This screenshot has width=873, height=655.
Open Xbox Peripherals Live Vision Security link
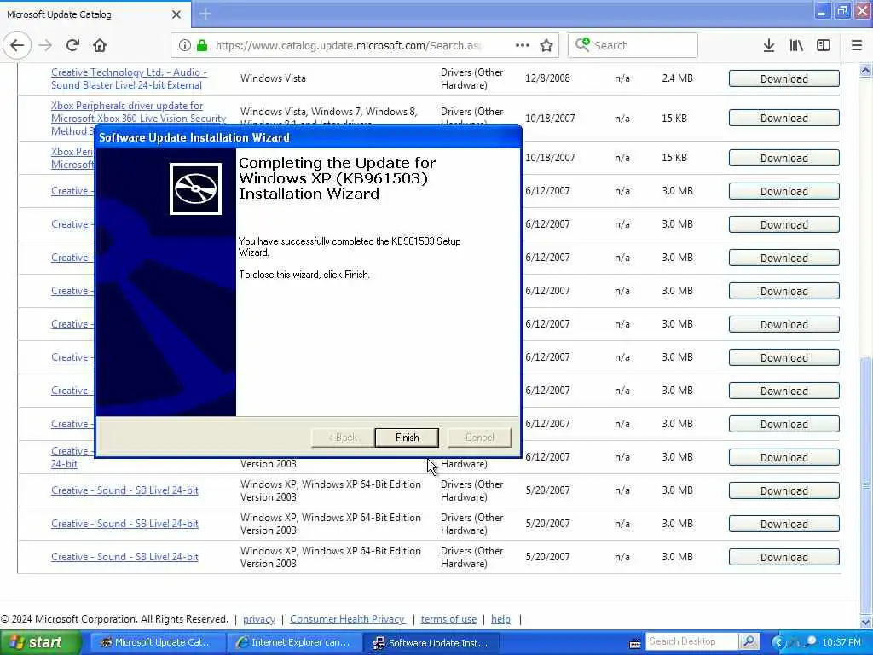[139, 118]
